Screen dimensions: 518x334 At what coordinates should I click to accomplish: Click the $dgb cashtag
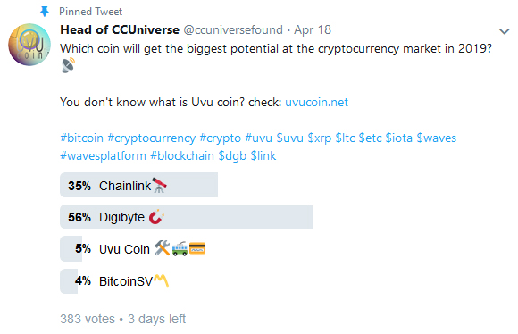click(x=232, y=156)
